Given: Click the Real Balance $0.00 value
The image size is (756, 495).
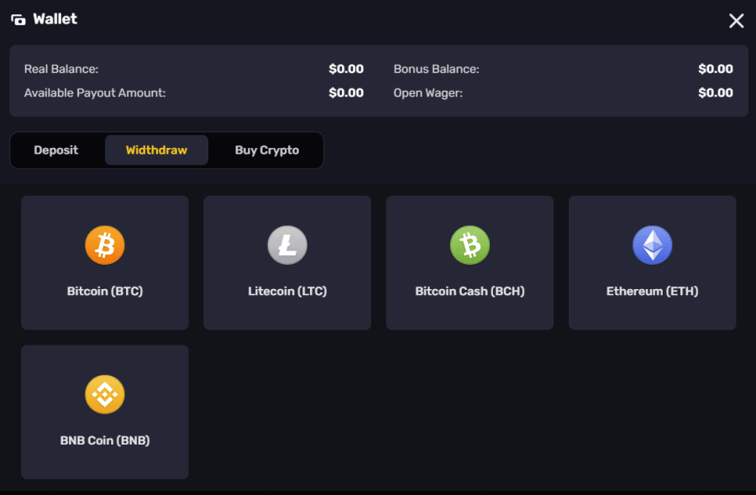Looking at the screenshot, I should tap(346, 69).
